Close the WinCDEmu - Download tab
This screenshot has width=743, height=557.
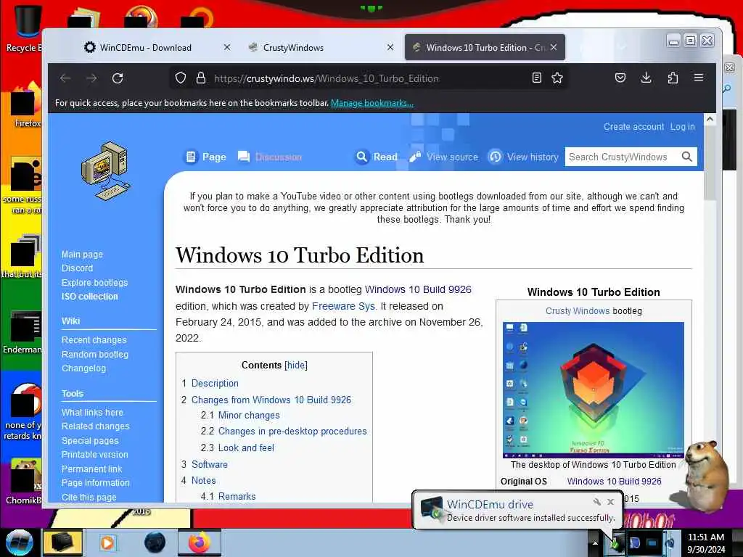tap(227, 47)
